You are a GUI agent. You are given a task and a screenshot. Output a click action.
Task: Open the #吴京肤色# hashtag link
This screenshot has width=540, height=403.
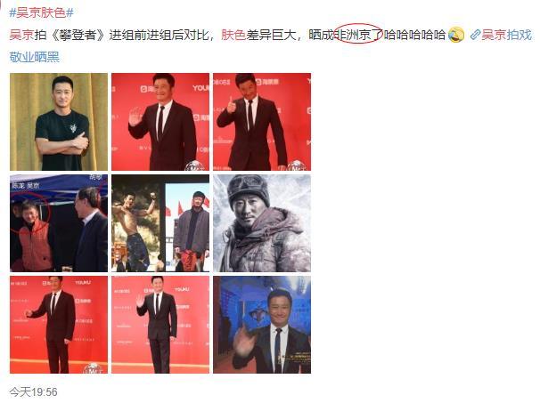(x=42, y=12)
